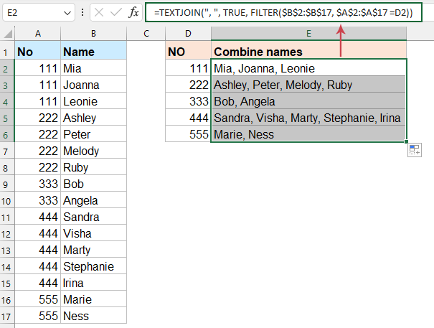This screenshot has height=328, width=434.
Task: Expand the Name Box dropdown arrow
Action: pos(66,13)
